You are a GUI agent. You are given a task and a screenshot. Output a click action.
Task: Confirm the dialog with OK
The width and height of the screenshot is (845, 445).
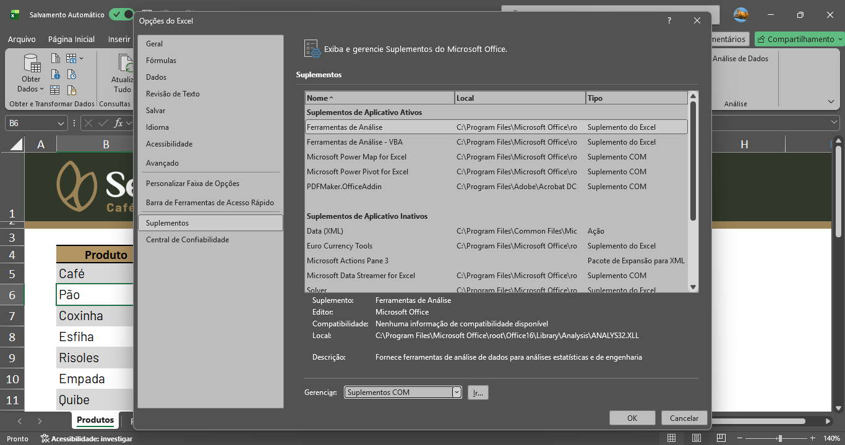click(632, 418)
